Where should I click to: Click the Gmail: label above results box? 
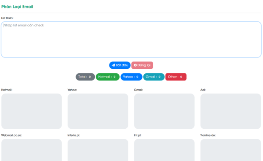pyautogui.click(x=138, y=90)
